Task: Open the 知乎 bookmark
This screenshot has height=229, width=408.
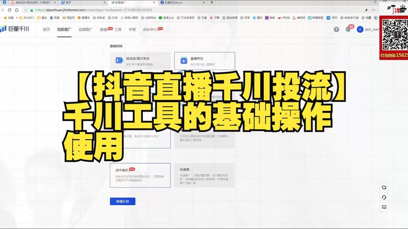Action: click(332, 18)
